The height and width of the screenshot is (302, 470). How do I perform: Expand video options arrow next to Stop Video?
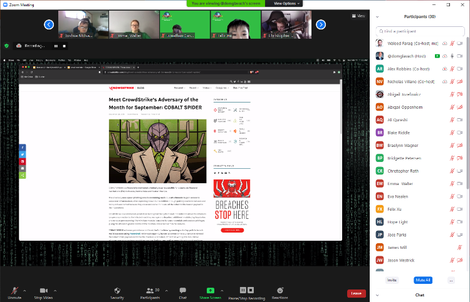[55, 291]
